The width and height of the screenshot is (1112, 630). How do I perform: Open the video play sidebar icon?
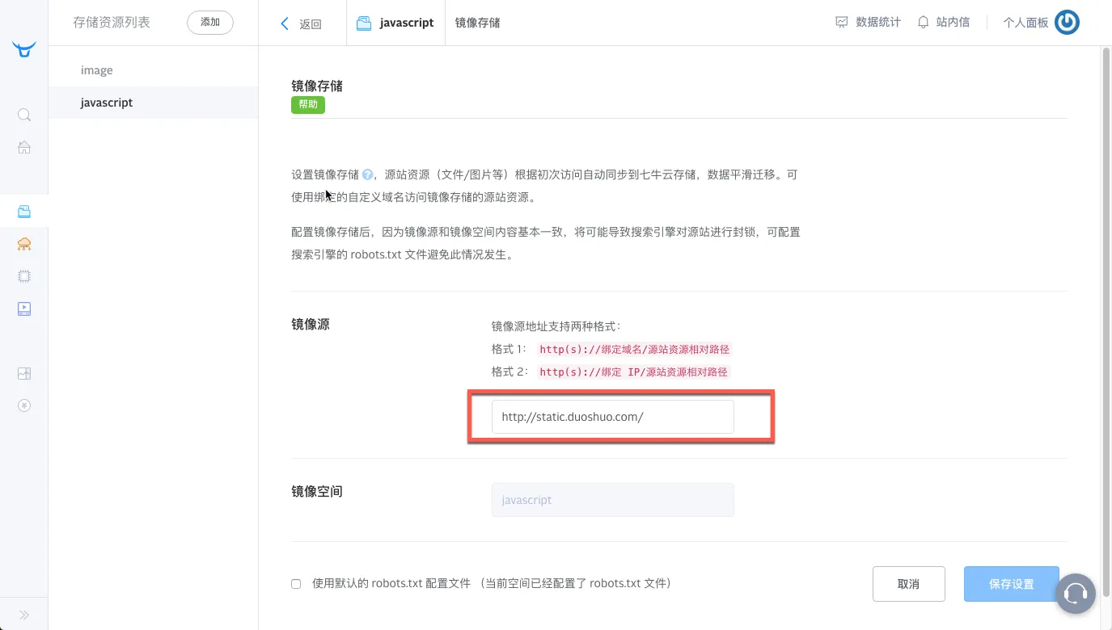click(x=24, y=309)
